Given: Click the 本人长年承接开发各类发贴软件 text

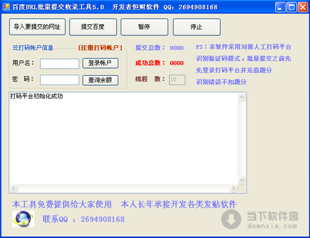Looking at the screenshot, I should (179, 204).
